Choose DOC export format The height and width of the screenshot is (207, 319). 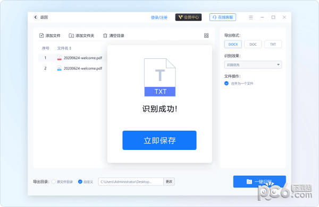click(253, 44)
